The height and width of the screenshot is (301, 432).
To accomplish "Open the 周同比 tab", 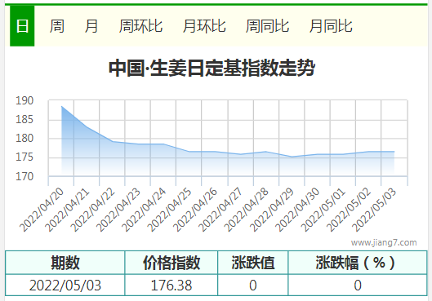I will (267, 26).
